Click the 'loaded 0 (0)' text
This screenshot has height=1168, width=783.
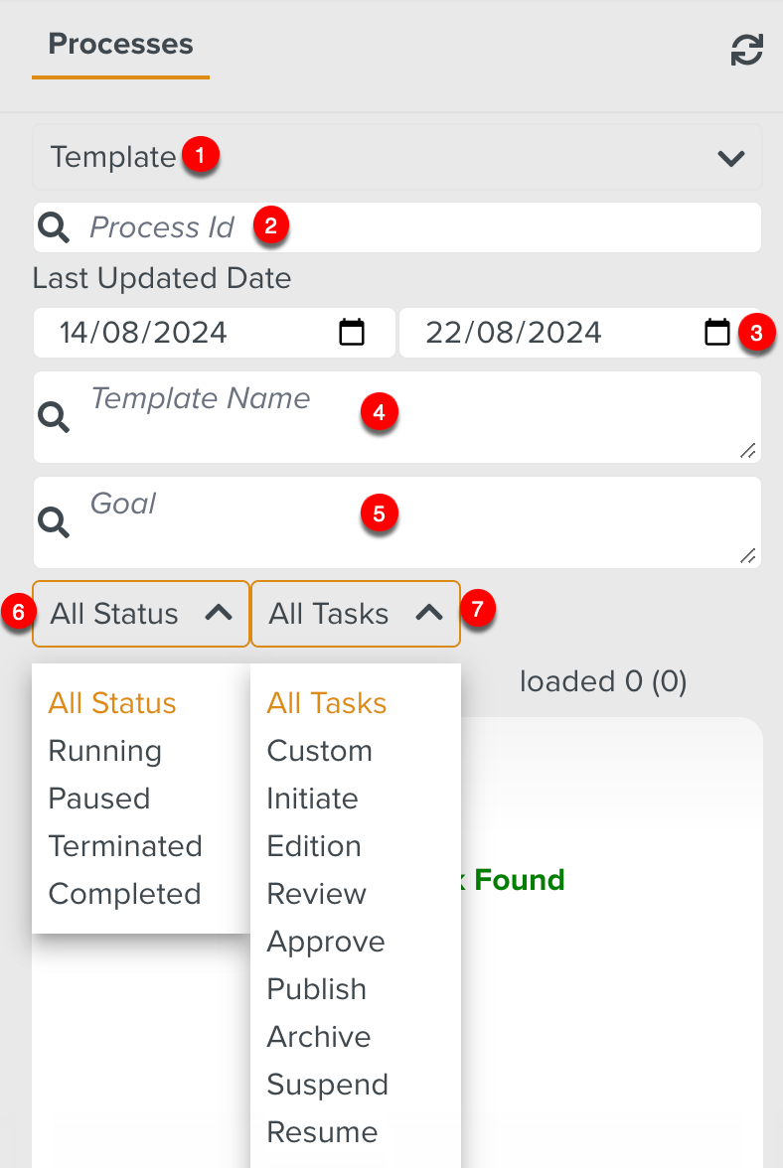coord(603,681)
